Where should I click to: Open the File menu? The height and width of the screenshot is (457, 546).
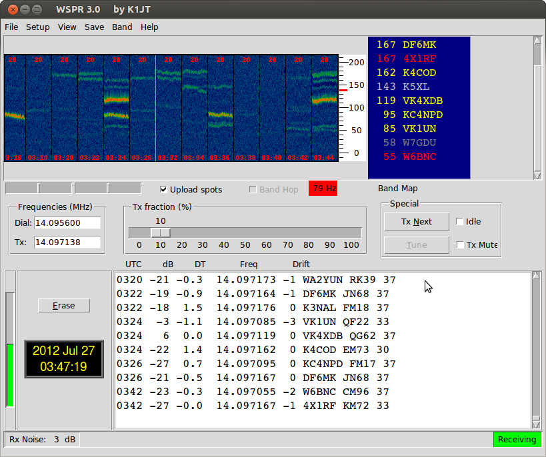[x=11, y=27]
